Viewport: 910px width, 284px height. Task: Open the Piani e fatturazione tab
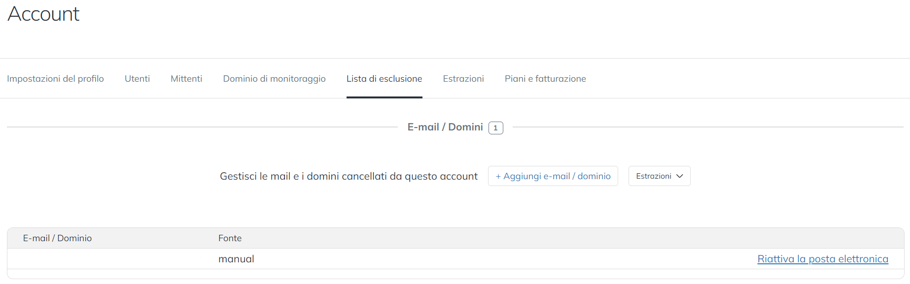[545, 79]
